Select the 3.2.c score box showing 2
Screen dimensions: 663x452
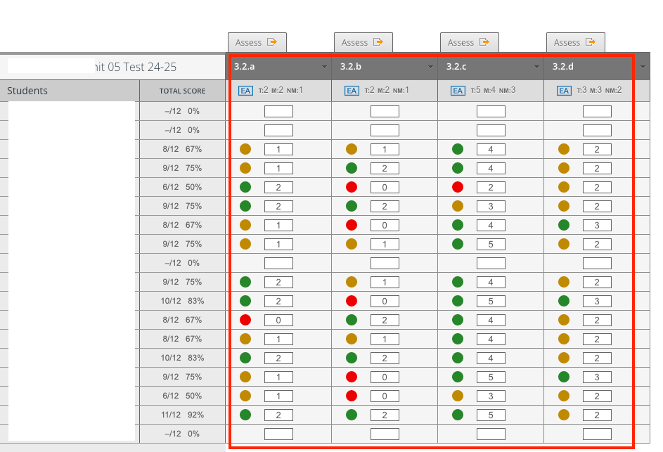[x=491, y=187]
